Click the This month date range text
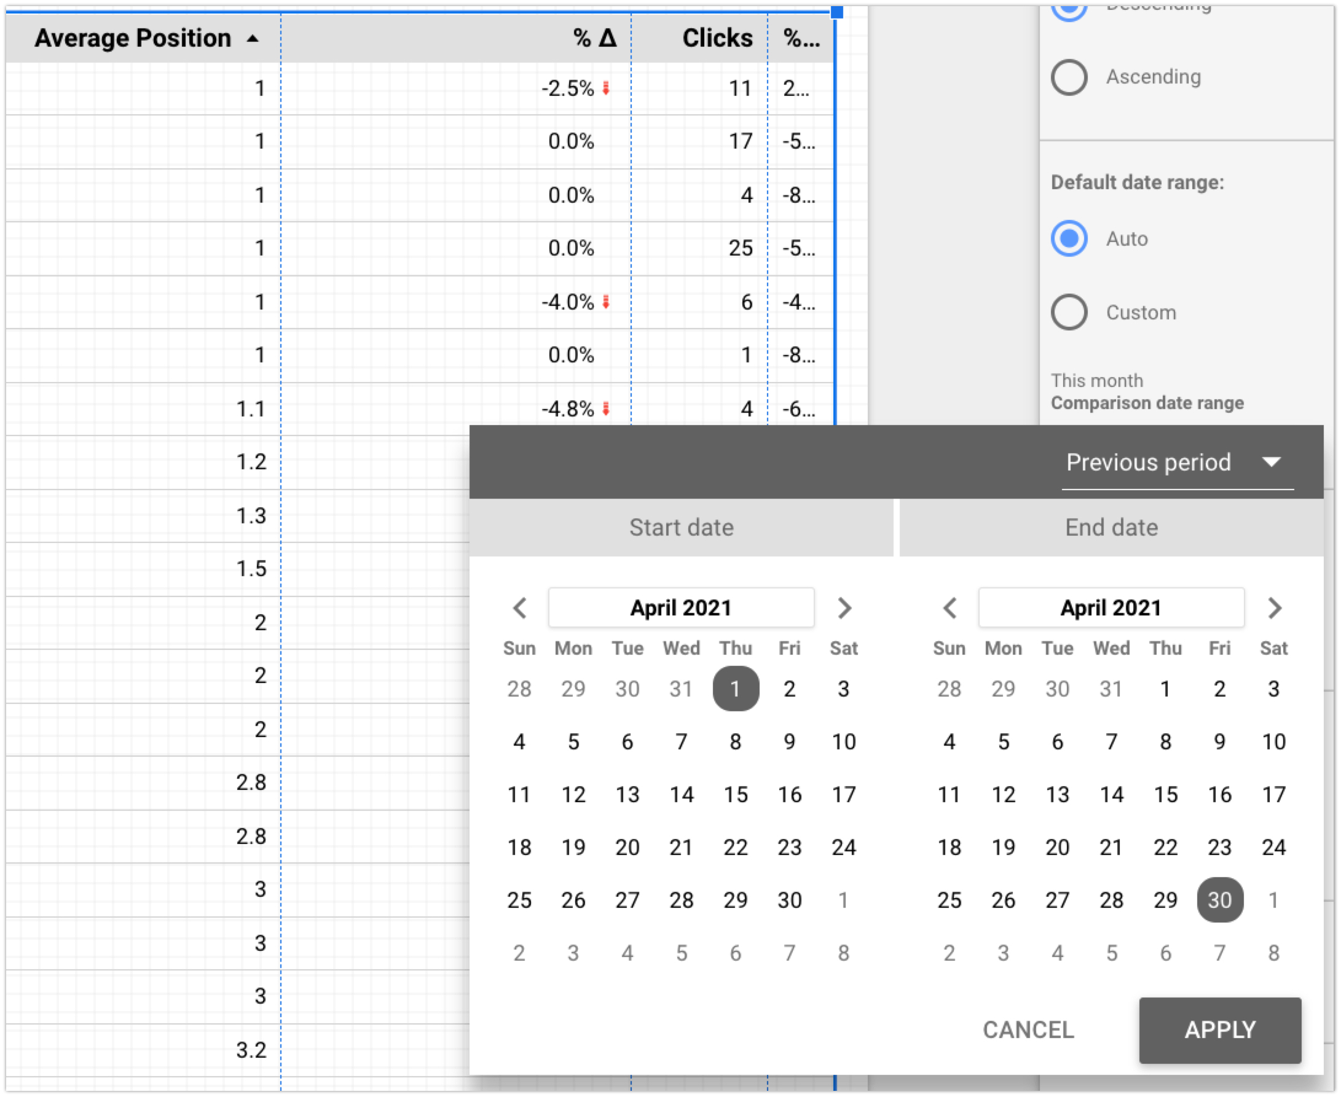The width and height of the screenshot is (1341, 1097). click(x=1097, y=381)
